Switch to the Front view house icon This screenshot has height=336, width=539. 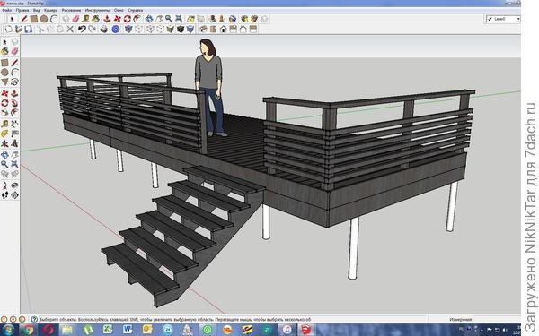(x=223, y=30)
